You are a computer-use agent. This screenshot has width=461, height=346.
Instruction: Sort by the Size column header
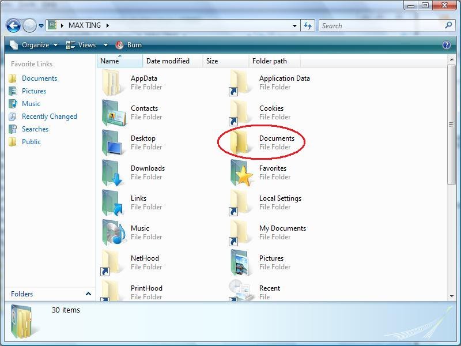[225, 61]
